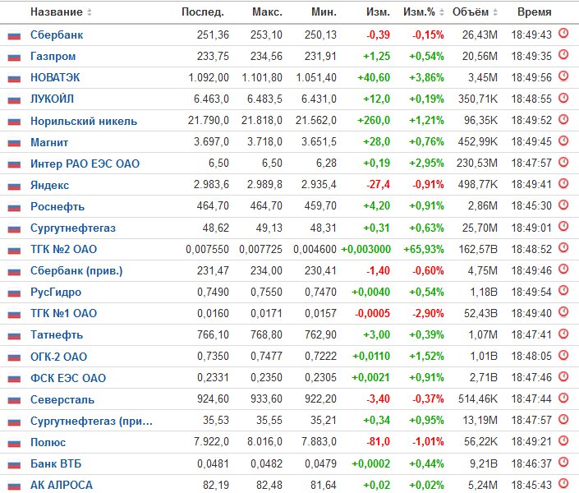579x493 pixels.
Task: Open the Банк ВТБ stock link
Action: [56, 463]
